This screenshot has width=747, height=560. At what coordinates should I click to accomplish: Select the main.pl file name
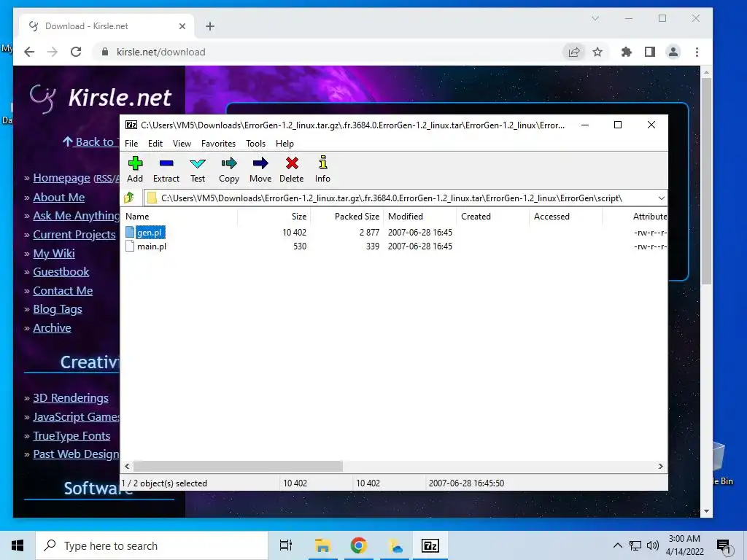[x=152, y=246]
